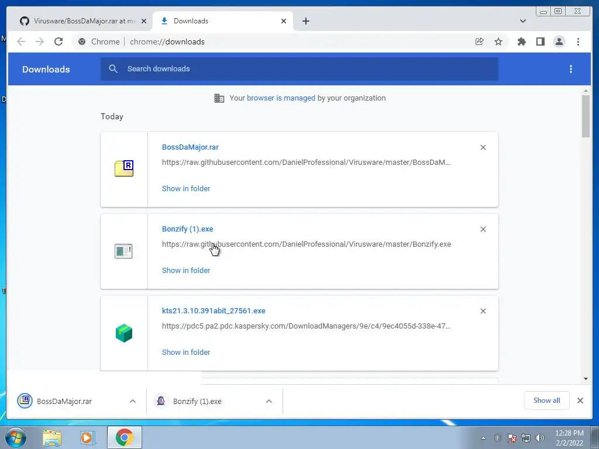
Task: Reload the downloads page
Action: click(x=58, y=42)
